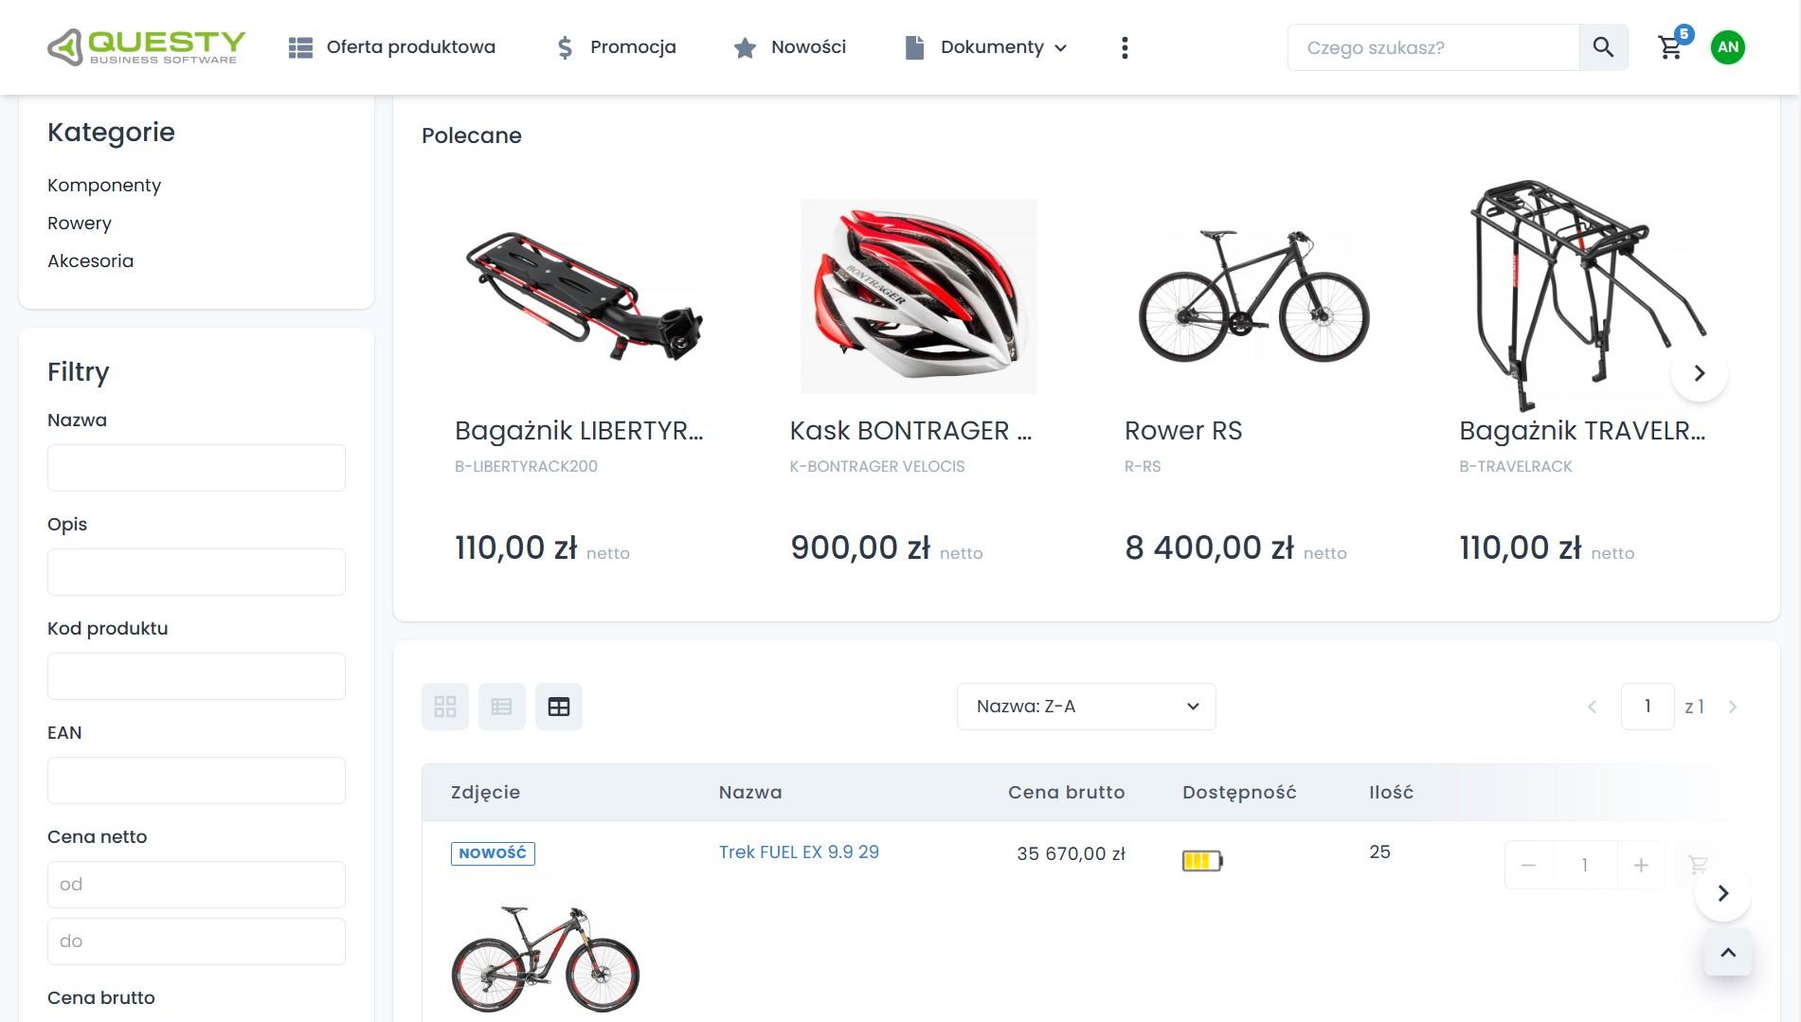Click the table scroll-right arrow button
This screenshot has width=1801, height=1022.
click(x=1722, y=893)
